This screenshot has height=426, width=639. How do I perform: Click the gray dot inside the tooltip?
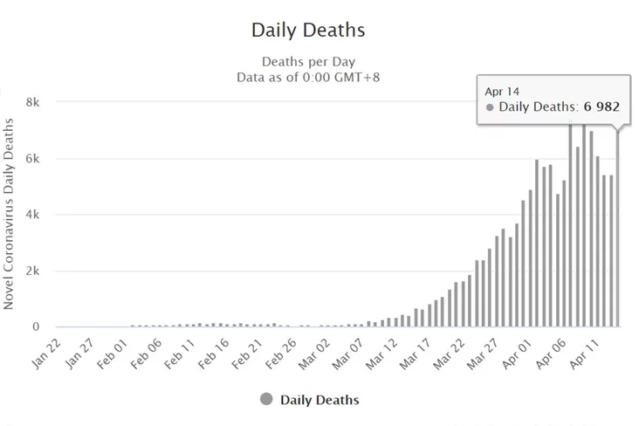(x=490, y=107)
